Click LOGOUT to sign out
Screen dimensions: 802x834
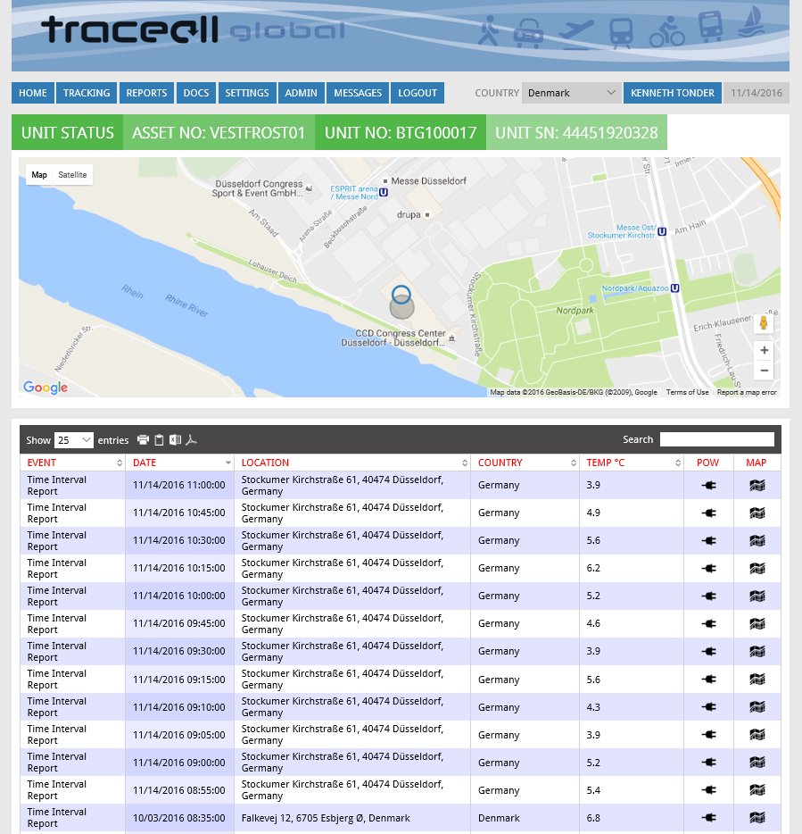tap(418, 93)
